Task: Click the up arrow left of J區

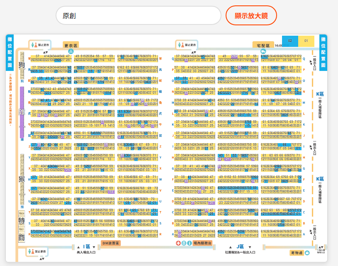Action: [231, 247]
